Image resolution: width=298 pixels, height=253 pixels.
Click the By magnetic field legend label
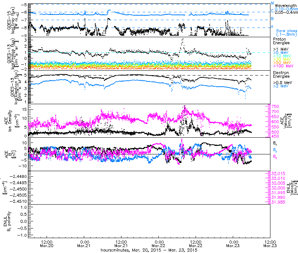pos(275,150)
